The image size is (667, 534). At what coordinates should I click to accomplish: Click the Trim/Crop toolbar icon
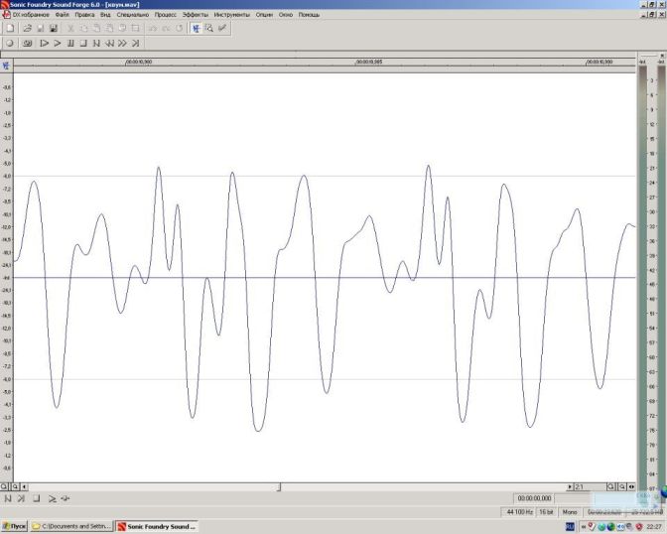pyautogui.click(x=135, y=29)
